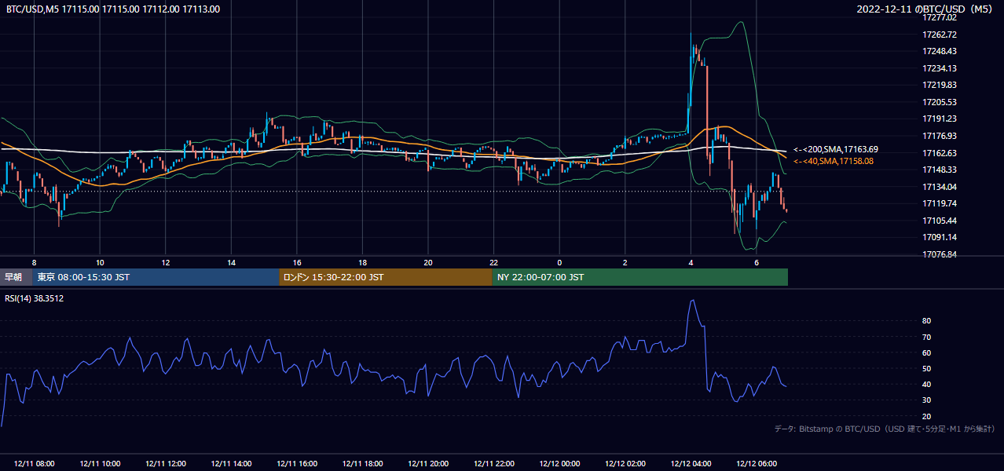The height and width of the screenshot is (471, 1004).
Task: Select the 40 SMA label 17158.08
Action: (x=833, y=161)
